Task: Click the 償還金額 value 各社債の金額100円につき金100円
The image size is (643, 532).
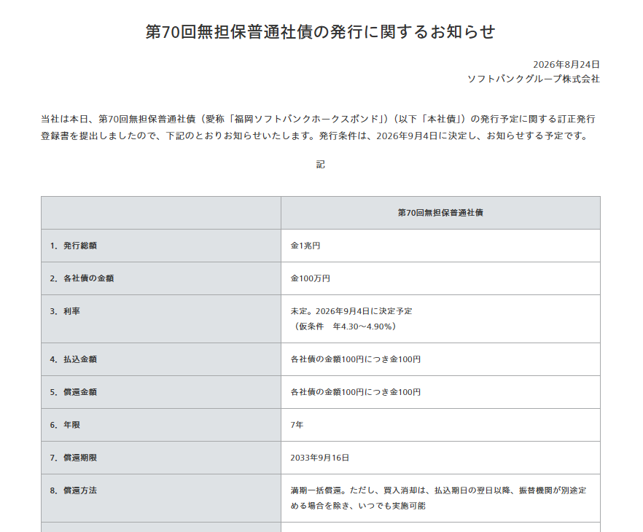Action: tap(356, 392)
